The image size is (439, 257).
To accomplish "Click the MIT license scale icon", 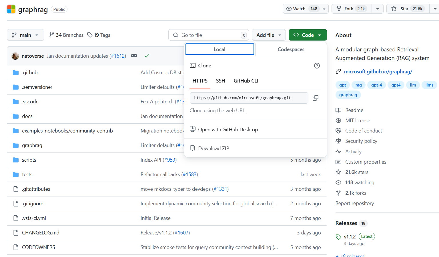I will (x=338, y=121).
